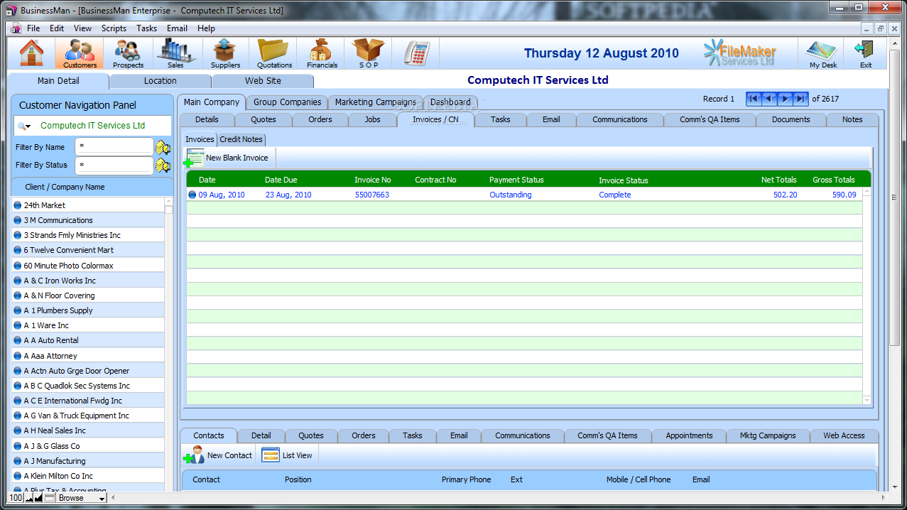
Task: Click the New Contact button label
Action: pos(229,455)
